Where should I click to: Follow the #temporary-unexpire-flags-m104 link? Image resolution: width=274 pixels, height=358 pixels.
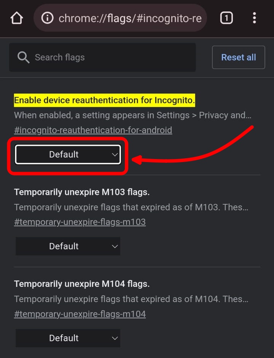80,314
